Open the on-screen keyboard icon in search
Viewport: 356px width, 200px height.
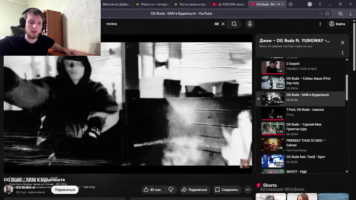[217, 24]
